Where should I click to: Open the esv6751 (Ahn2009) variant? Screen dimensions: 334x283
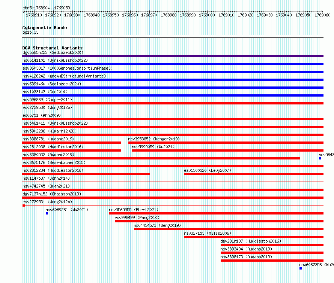pos(42,115)
